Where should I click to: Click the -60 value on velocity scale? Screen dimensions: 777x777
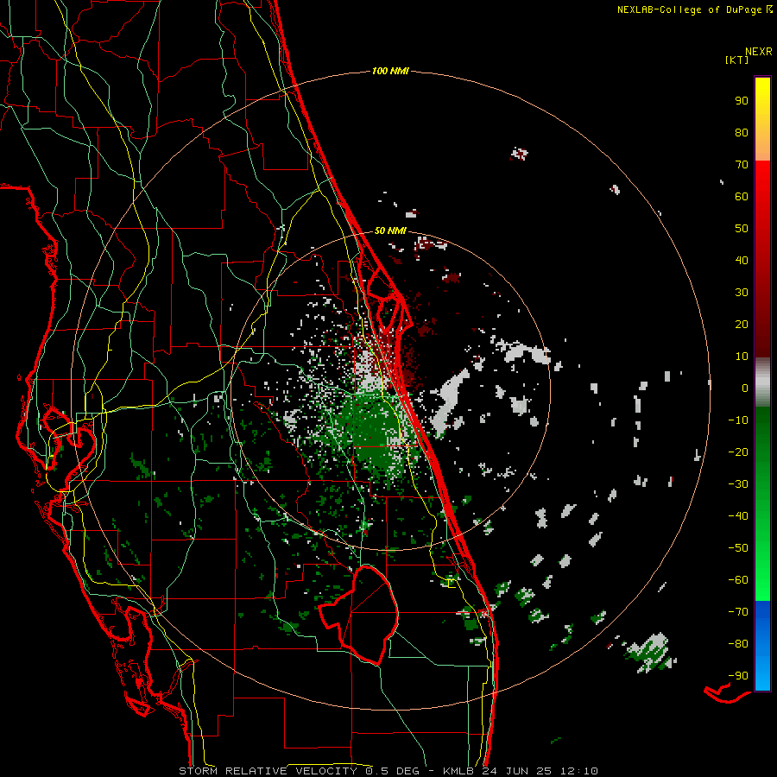coord(738,580)
